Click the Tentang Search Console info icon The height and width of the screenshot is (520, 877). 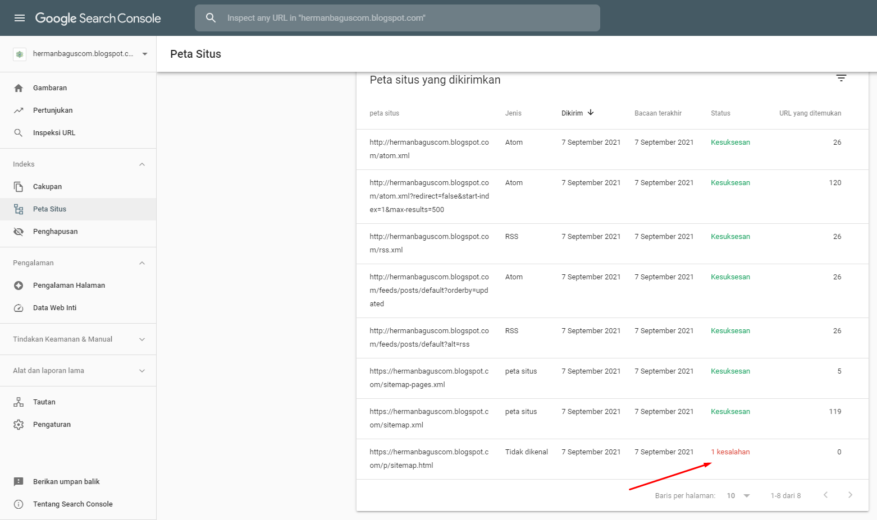pos(19,504)
